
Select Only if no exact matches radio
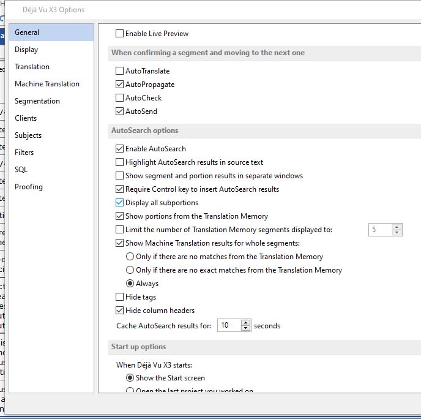[x=130, y=270]
